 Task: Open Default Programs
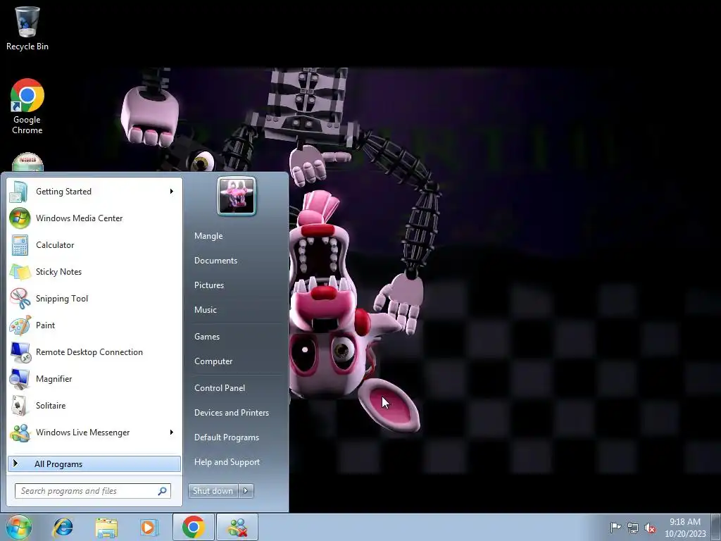point(227,437)
